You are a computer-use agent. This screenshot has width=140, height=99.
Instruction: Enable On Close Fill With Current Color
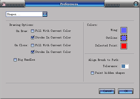33,45
